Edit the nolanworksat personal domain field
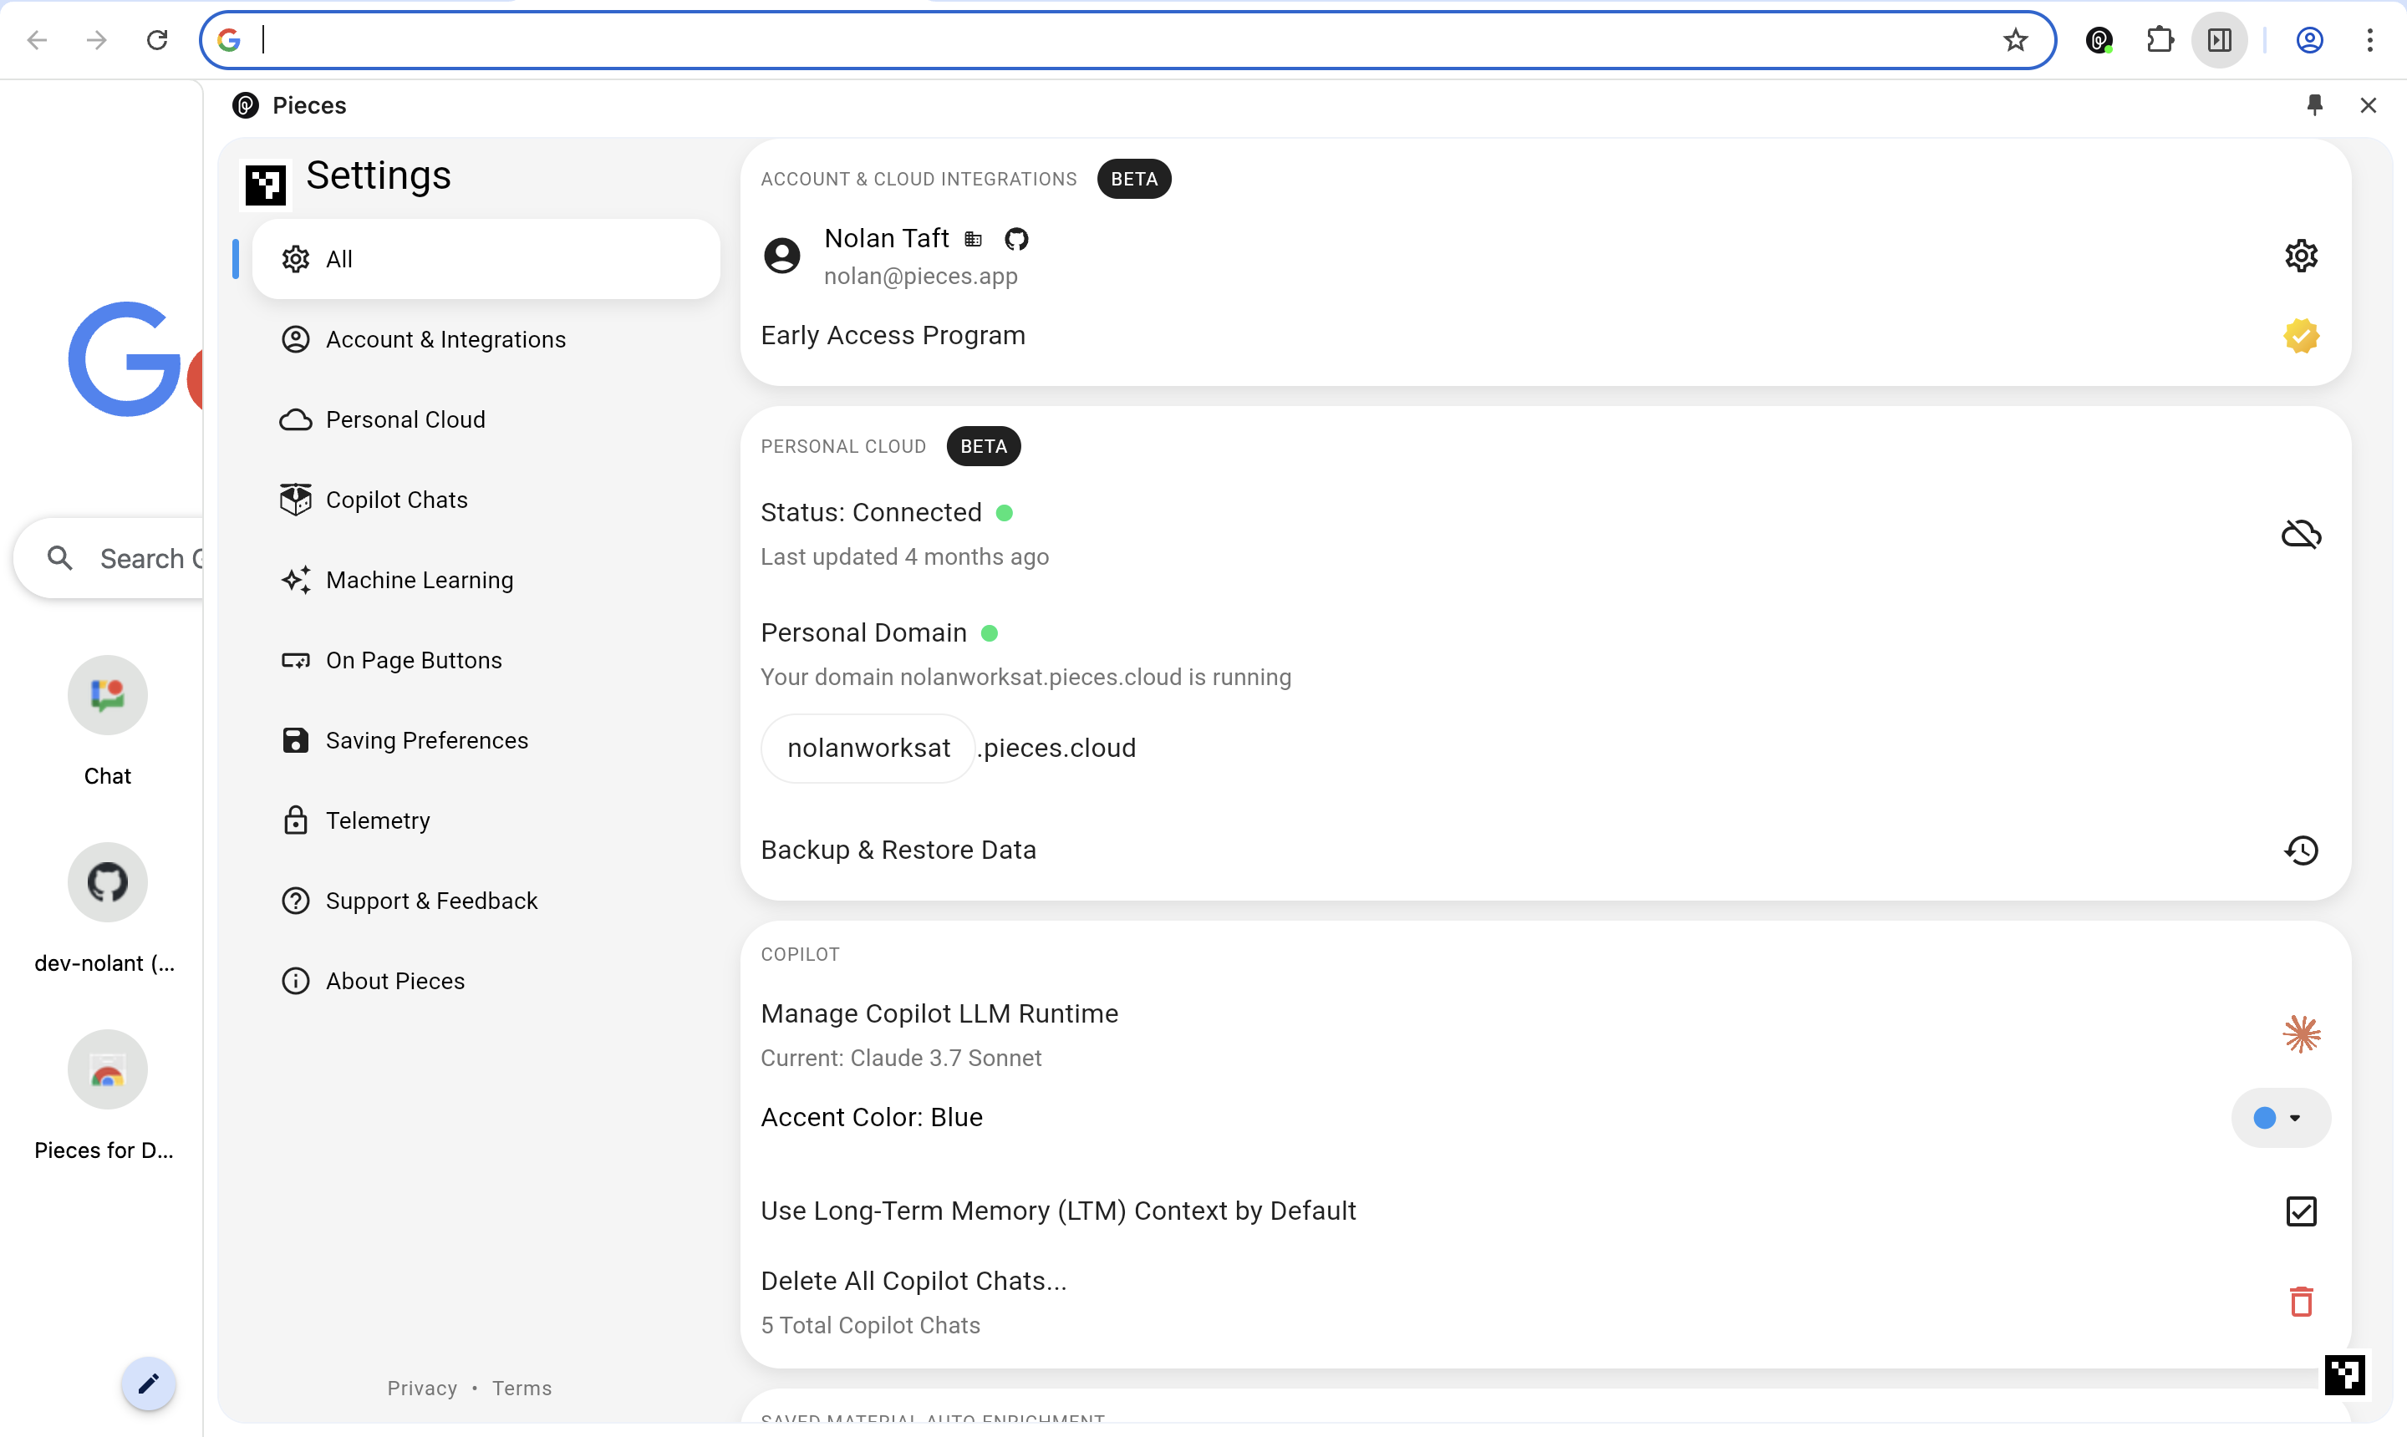This screenshot has height=1437, width=2407. tap(868, 748)
